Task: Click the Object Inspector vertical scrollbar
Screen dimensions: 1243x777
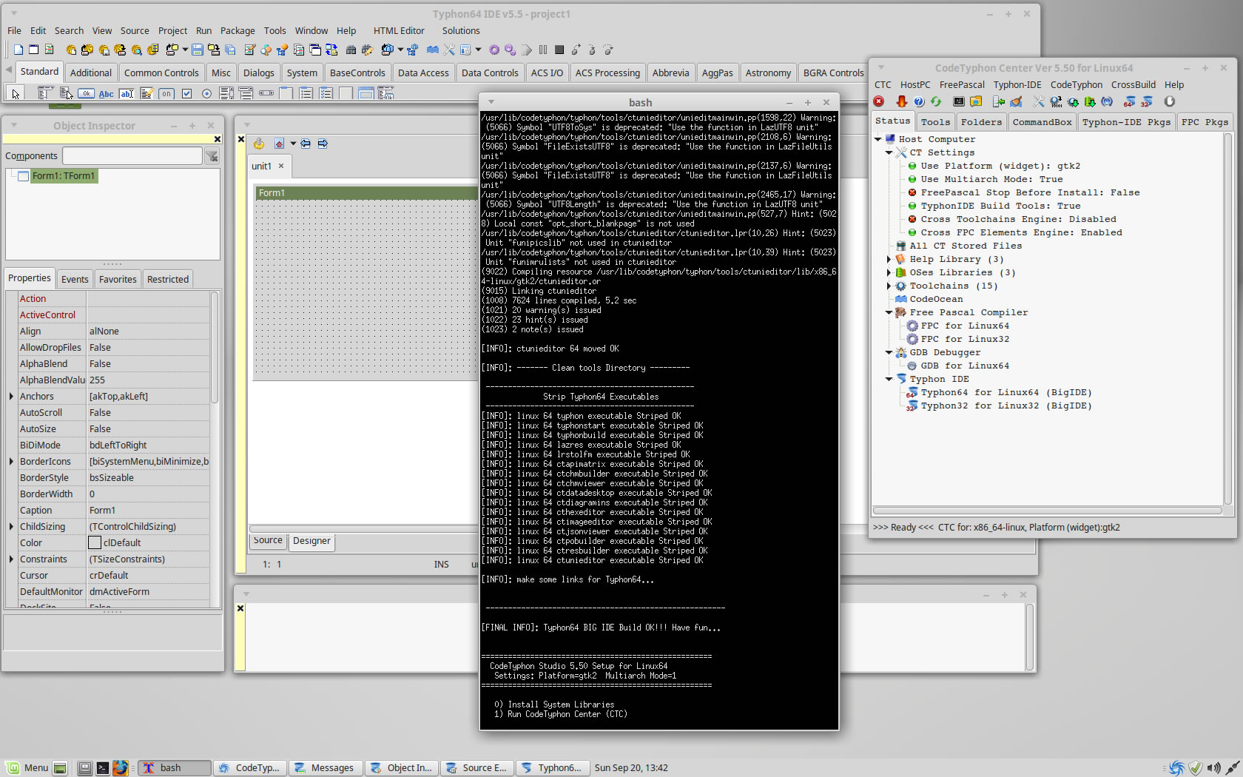Action: [215, 348]
